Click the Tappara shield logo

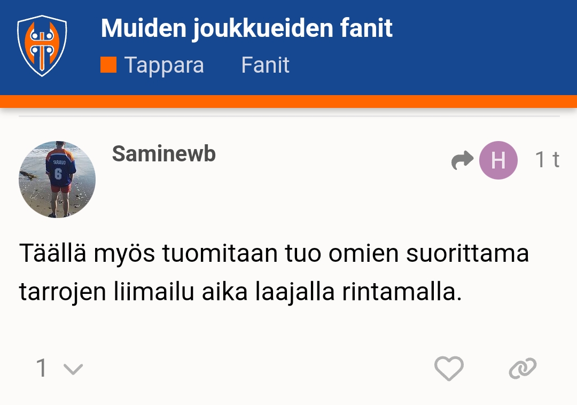tap(42, 46)
